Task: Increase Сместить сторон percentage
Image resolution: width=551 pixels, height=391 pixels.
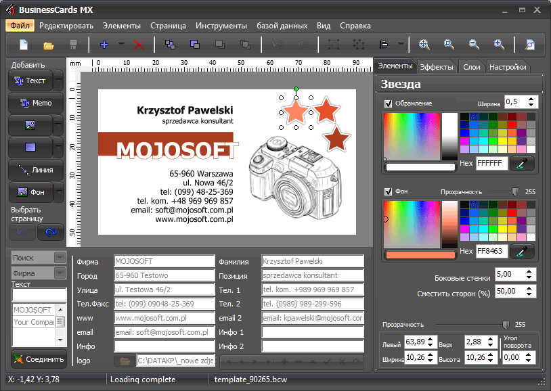Action: [x=529, y=288]
